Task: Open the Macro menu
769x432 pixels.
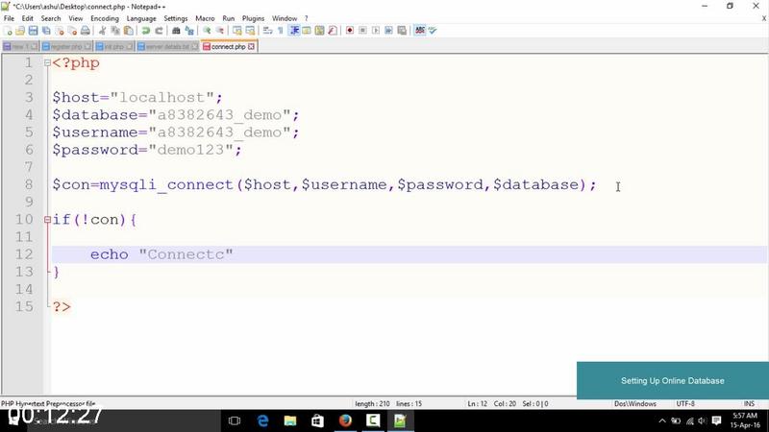Action: coord(205,18)
